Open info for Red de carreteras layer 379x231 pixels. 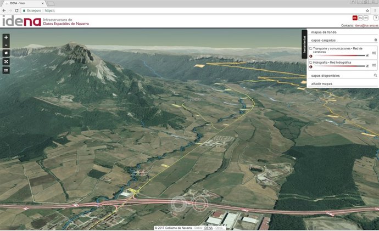tap(311, 55)
